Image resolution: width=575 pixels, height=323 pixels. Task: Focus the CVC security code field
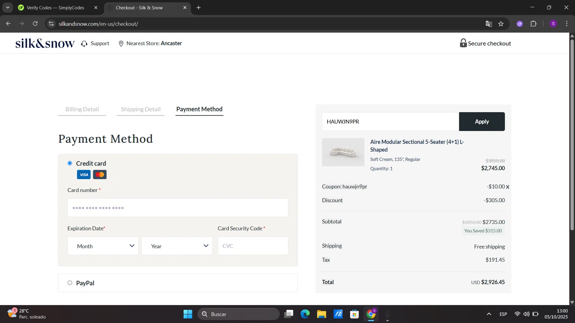coord(253,246)
